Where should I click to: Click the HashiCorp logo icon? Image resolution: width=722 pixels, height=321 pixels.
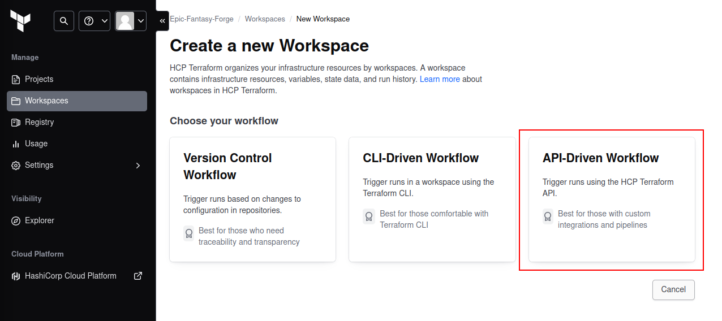coord(16,276)
